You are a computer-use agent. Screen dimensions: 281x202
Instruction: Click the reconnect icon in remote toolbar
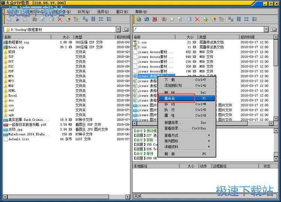[146, 19]
